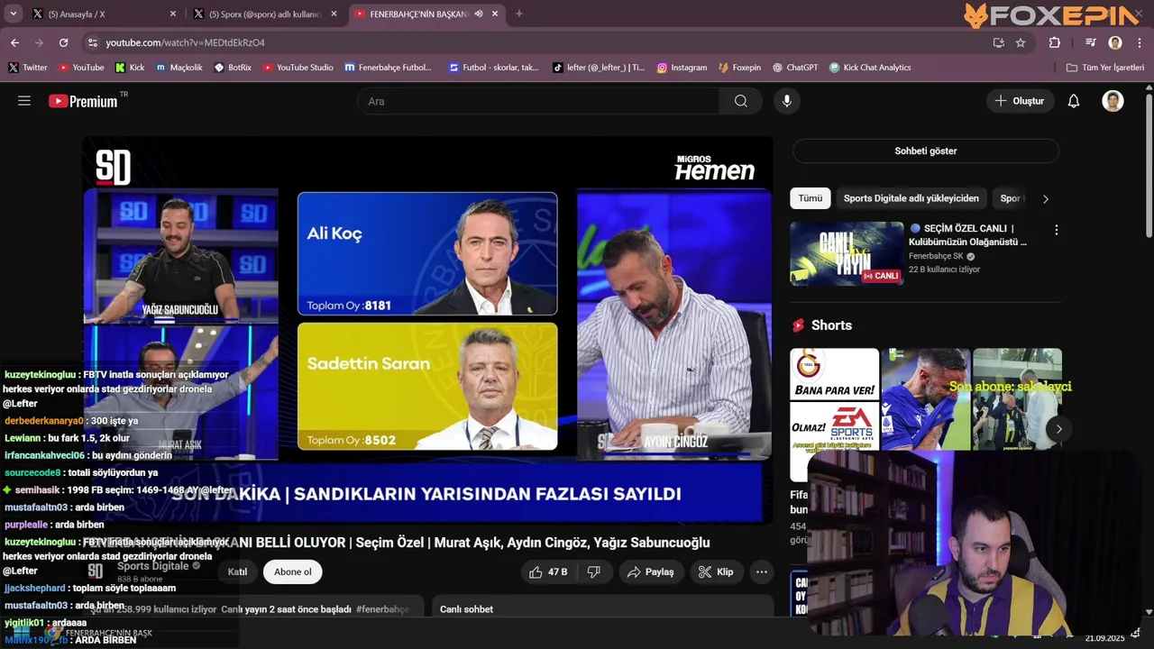Open more actions ellipsis under video
The image size is (1154, 649).
tap(762, 571)
